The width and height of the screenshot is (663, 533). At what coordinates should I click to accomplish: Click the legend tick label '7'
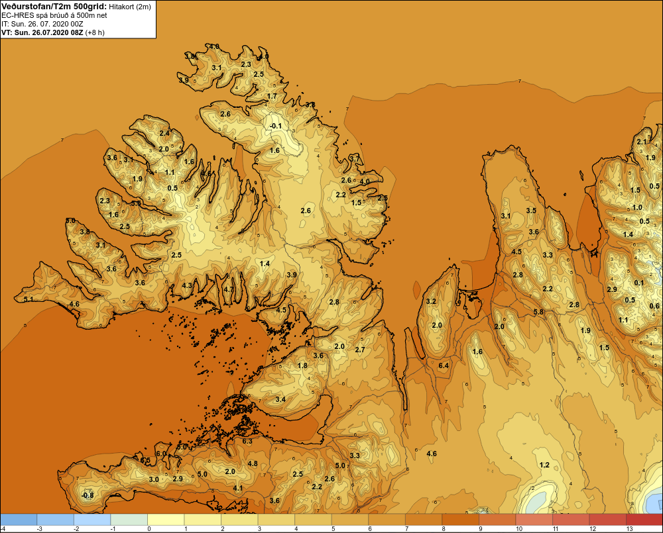tap(407, 529)
